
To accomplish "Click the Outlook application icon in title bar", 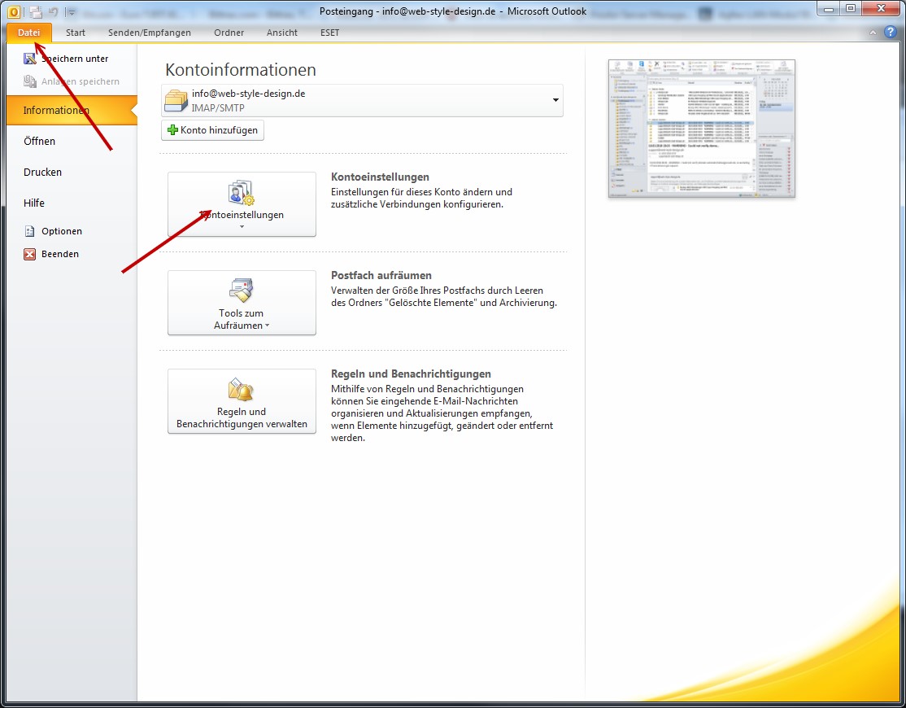I will pos(13,11).
